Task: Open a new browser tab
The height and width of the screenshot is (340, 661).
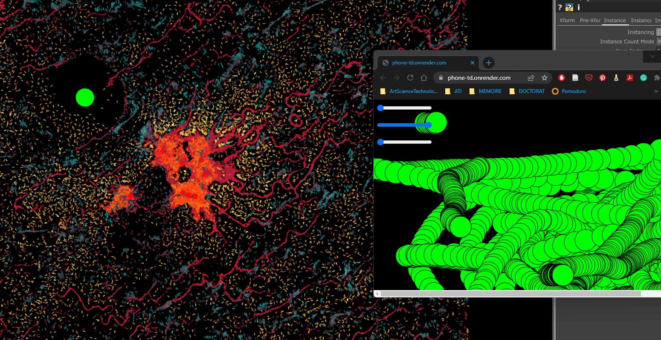Action: (x=489, y=63)
